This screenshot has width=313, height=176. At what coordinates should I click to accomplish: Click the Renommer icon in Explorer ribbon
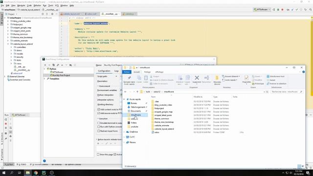pos(206,78)
